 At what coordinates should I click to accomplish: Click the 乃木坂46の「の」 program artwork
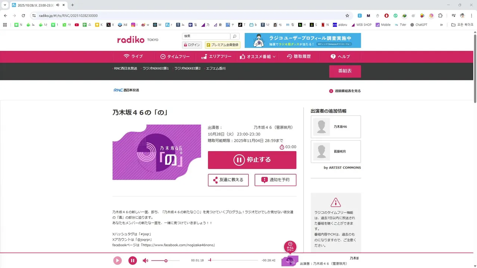[x=157, y=152]
